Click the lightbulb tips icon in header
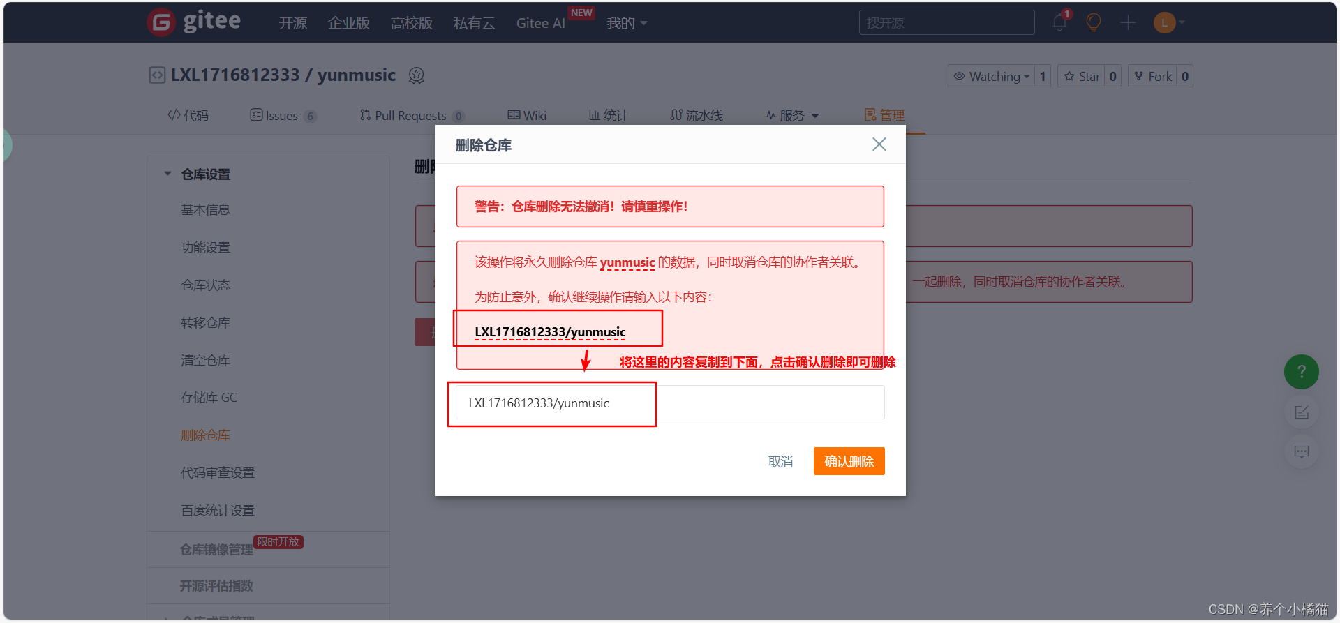The width and height of the screenshot is (1340, 623). click(x=1094, y=22)
